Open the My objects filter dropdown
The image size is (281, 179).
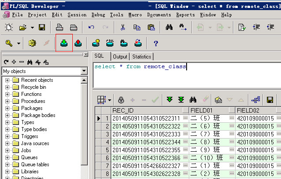[84, 71]
